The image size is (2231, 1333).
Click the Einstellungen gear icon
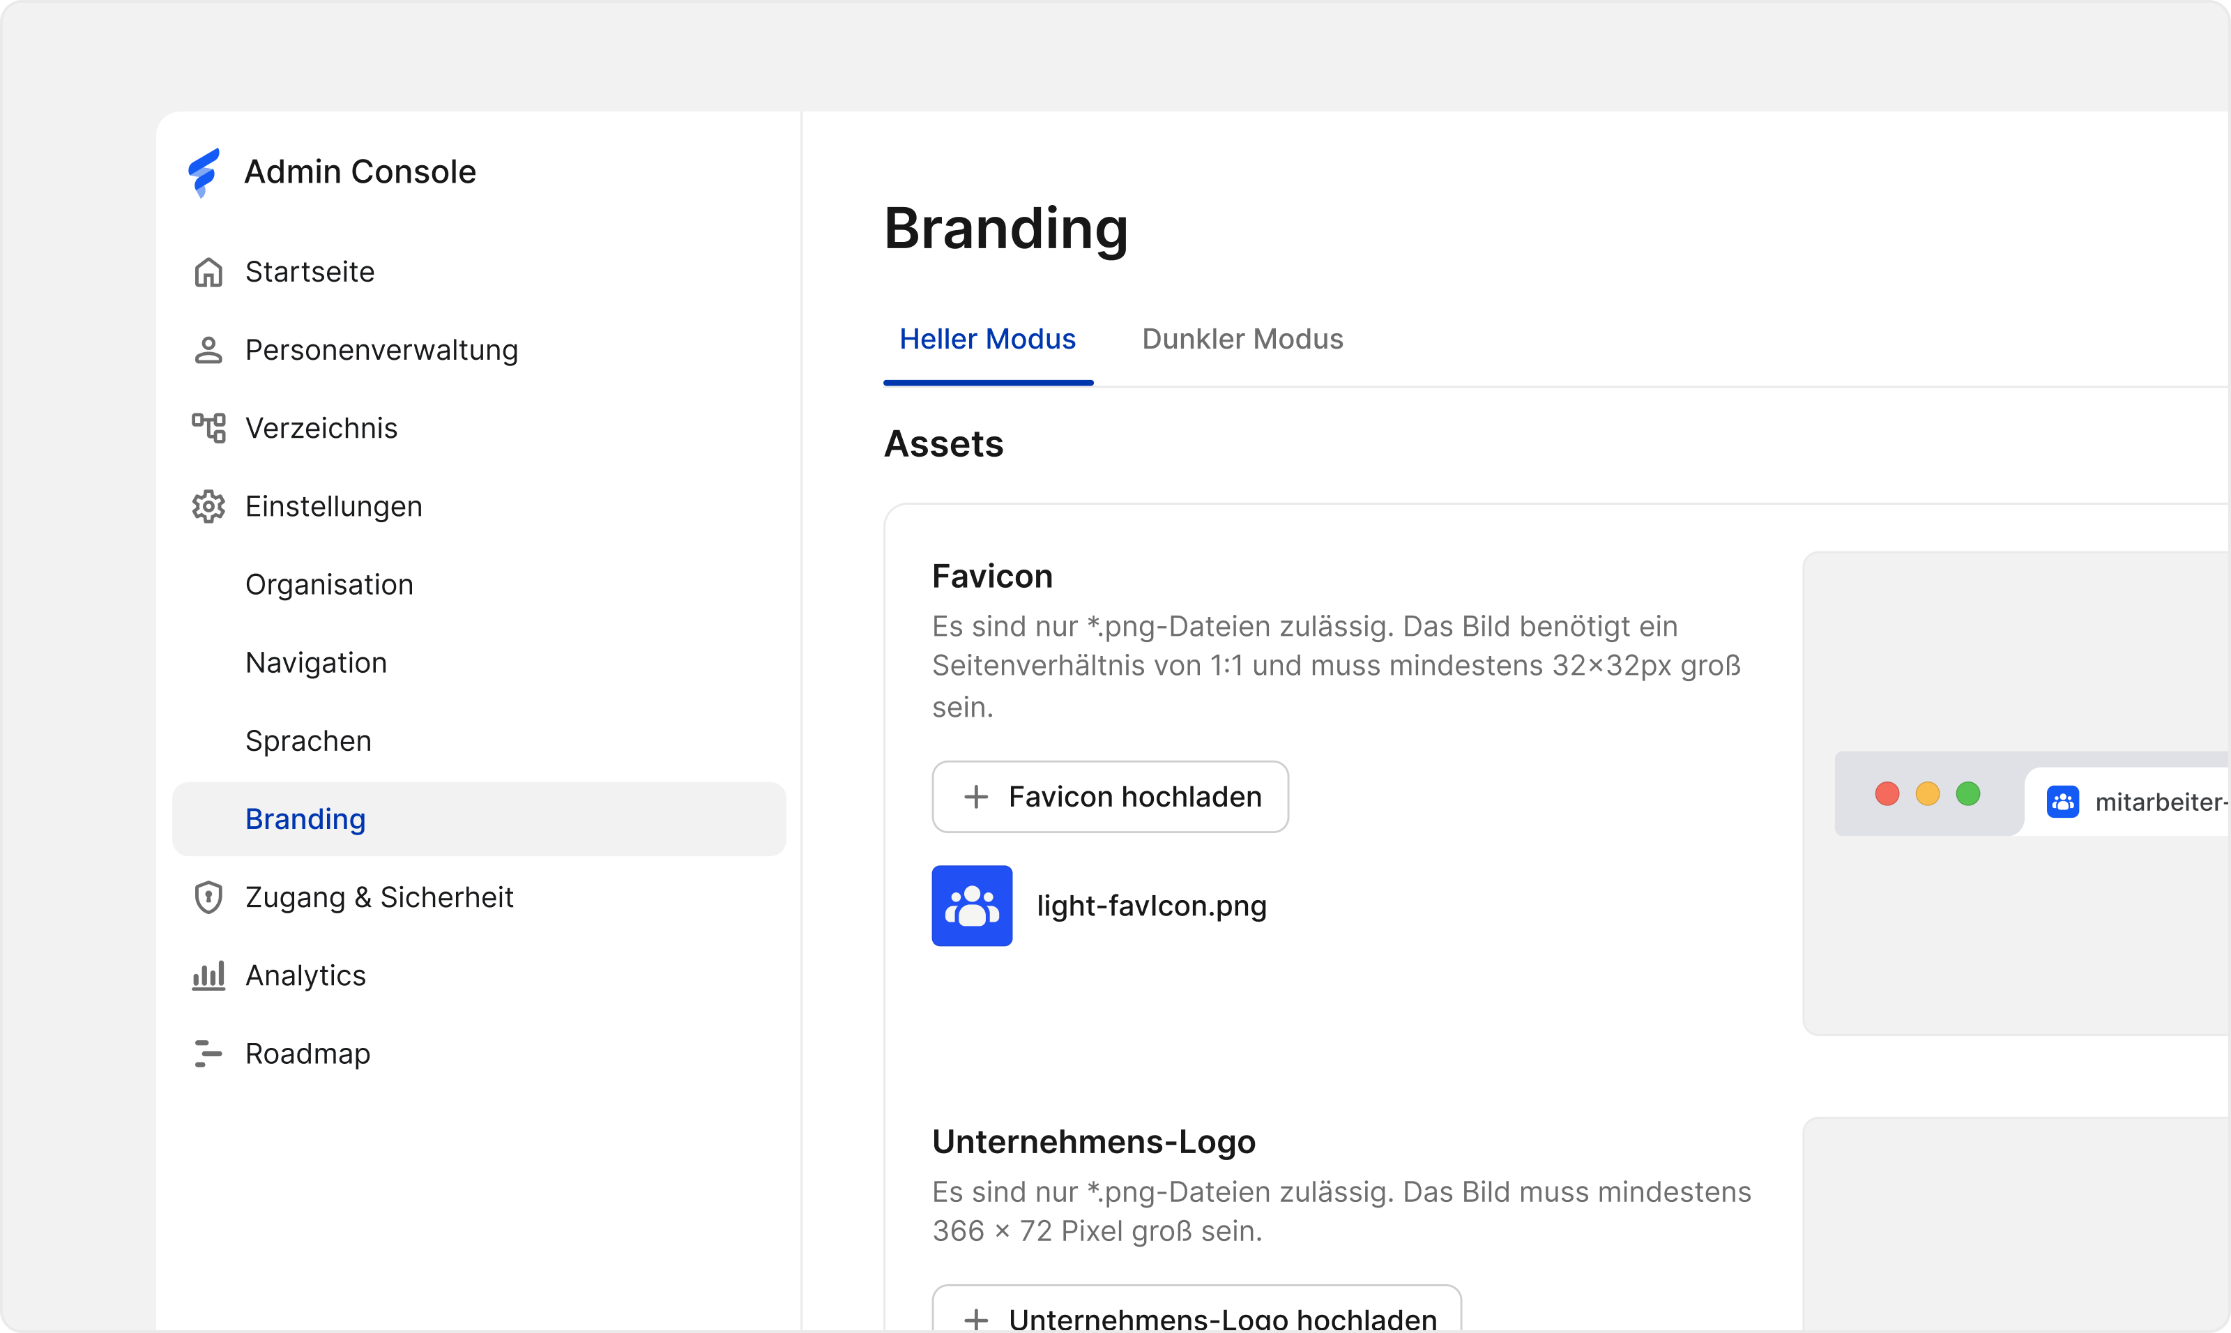click(x=208, y=507)
